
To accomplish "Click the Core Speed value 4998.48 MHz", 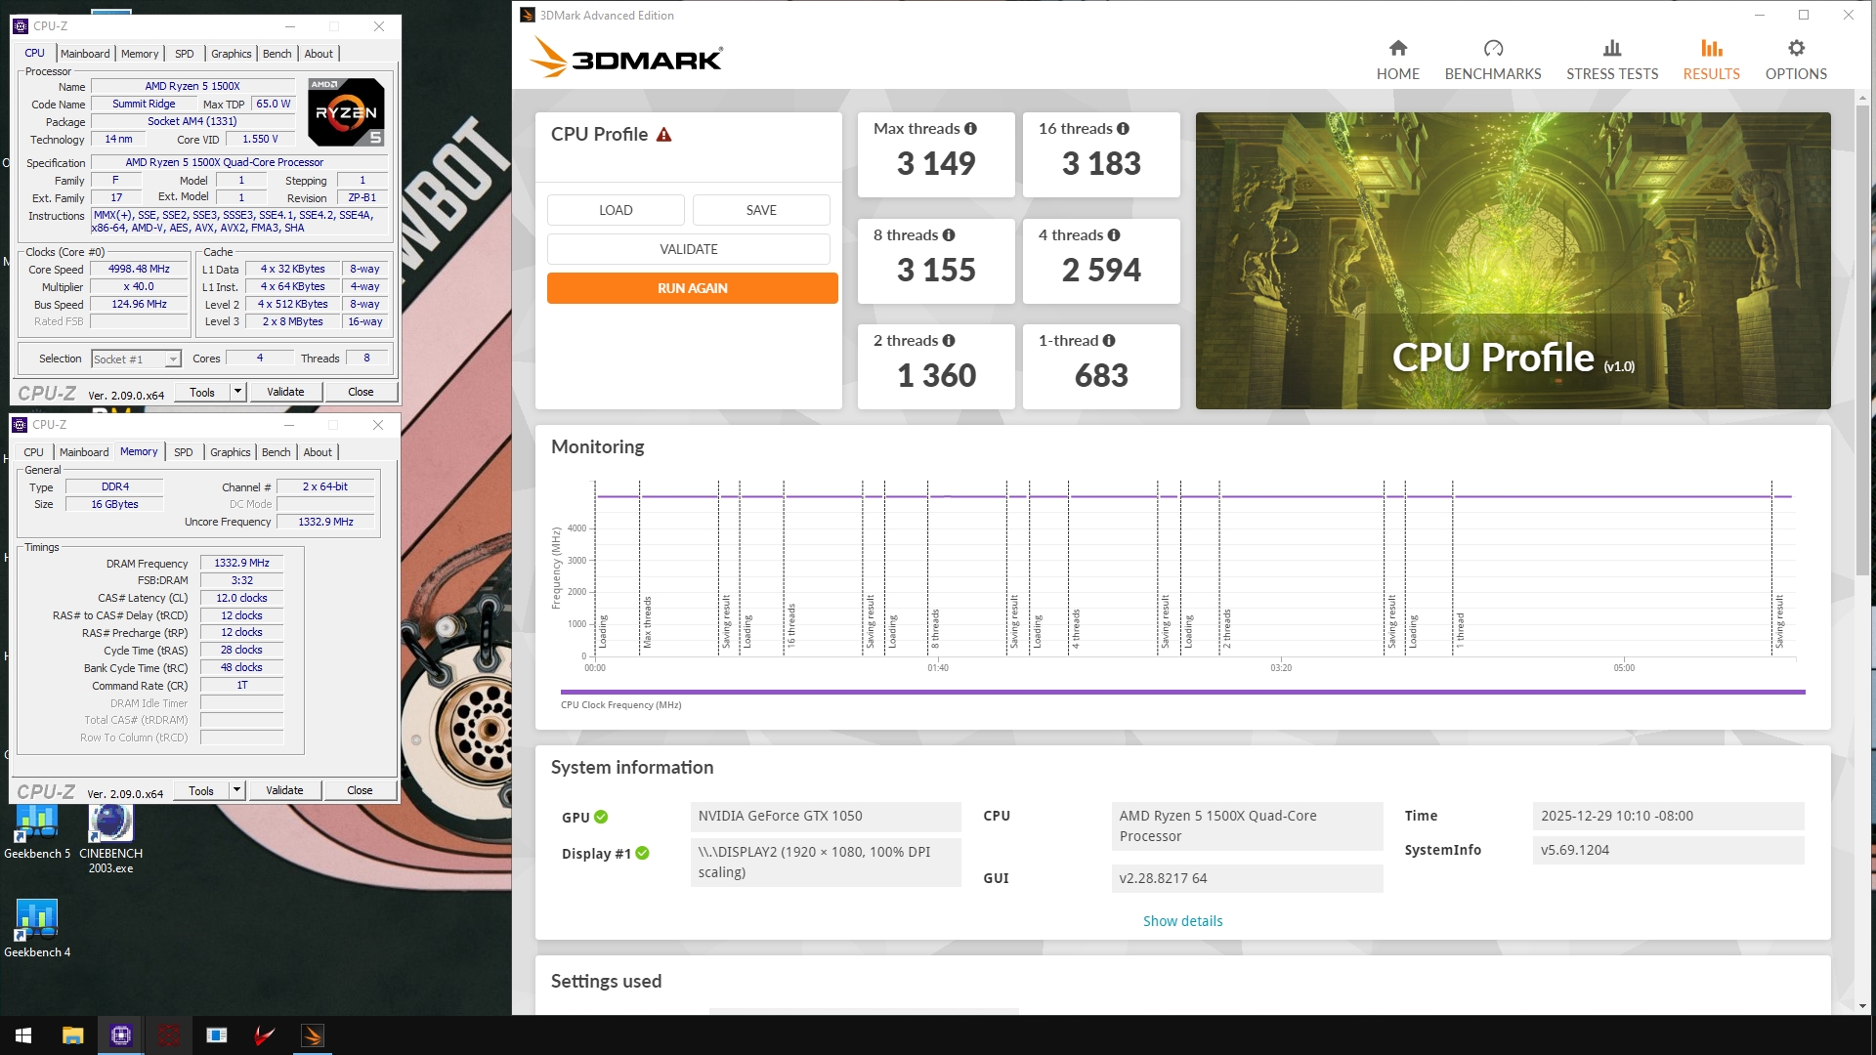I will click(139, 269).
